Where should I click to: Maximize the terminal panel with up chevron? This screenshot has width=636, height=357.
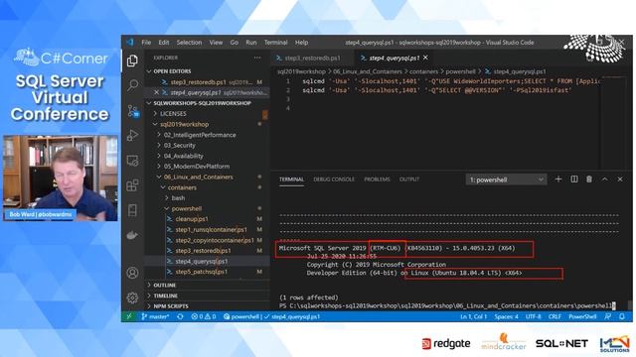[x=605, y=178]
